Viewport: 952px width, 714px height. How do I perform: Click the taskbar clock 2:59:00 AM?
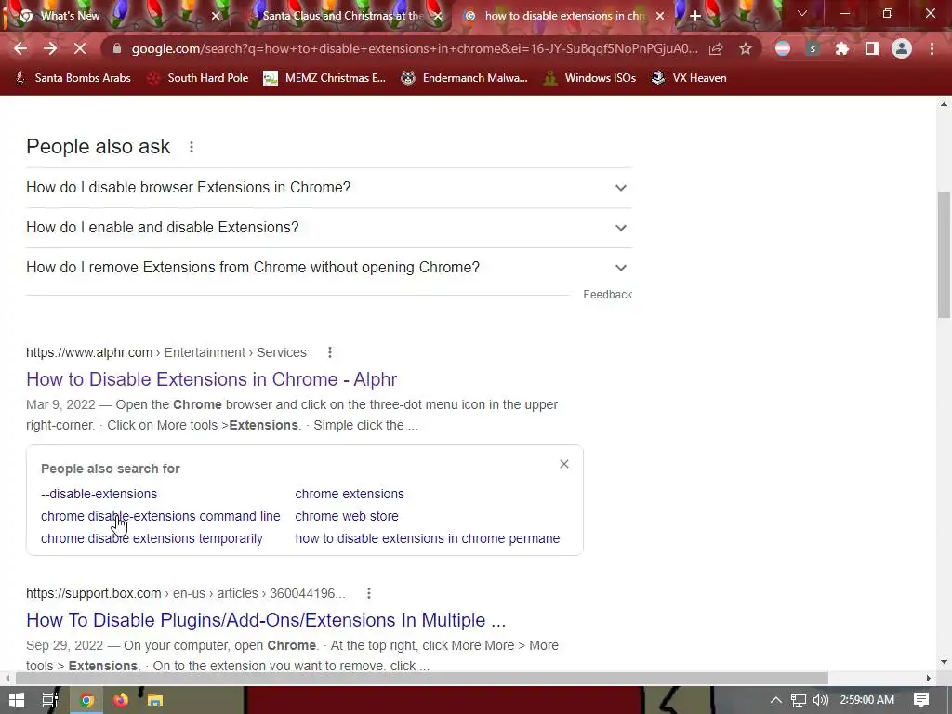[867, 700]
